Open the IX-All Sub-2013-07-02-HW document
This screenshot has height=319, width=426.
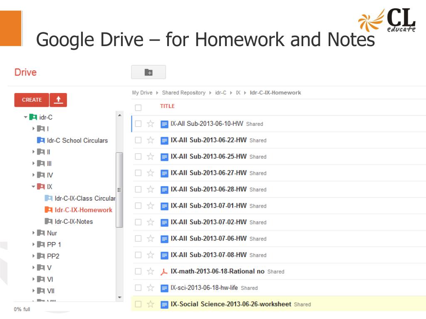pos(208,222)
